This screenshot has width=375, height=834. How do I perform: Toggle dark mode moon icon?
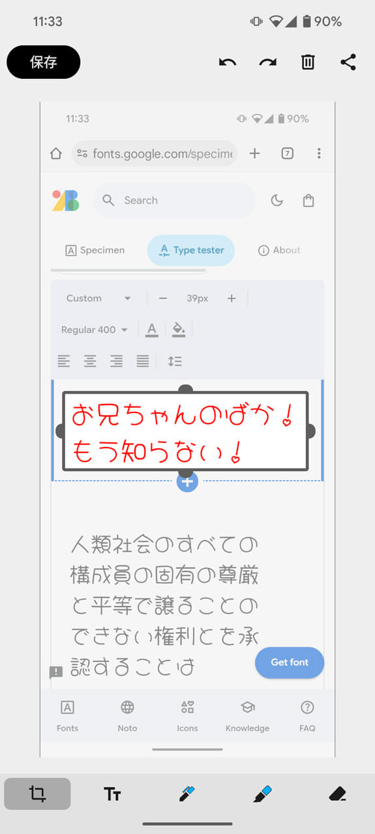coord(277,201)
